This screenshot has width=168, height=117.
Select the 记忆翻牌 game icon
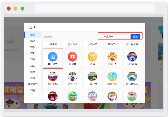click(132, 57)
